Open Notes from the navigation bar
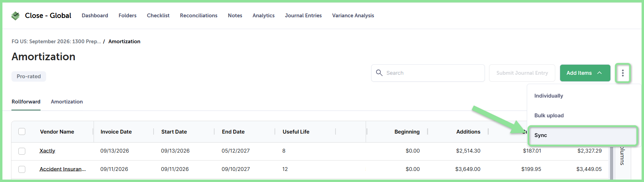Image resolution: width=644 pixels, height=182 pixels. pos(235,16)
